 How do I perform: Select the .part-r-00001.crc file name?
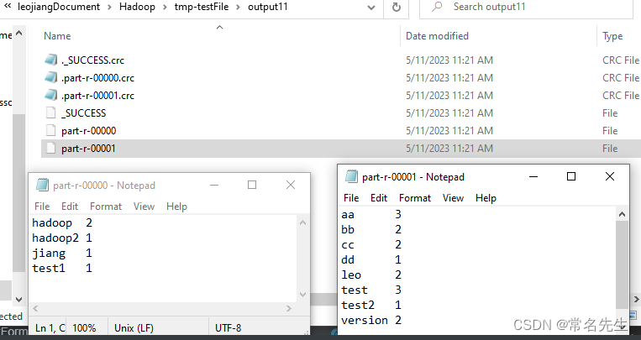(x=97, y=95)
